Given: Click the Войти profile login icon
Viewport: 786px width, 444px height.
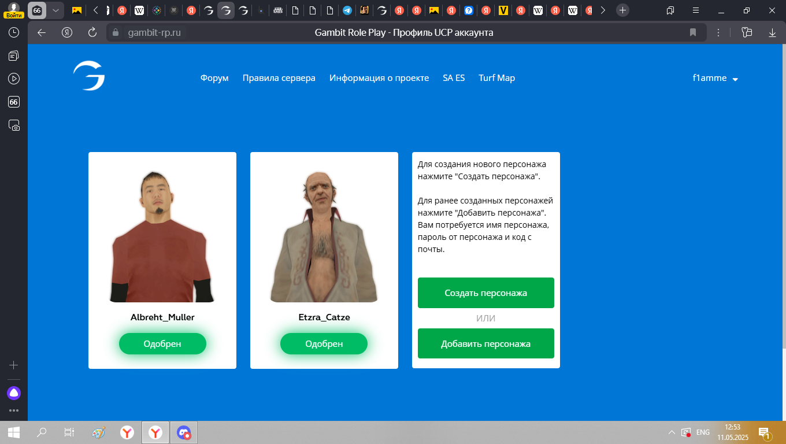Looking at the screenshot, I should click(x=14, y=10).
